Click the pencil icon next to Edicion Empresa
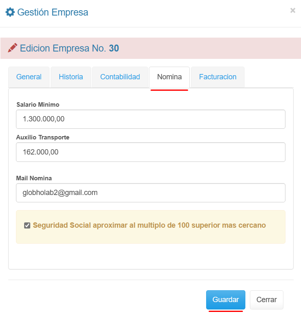 (x=12, y=48)
